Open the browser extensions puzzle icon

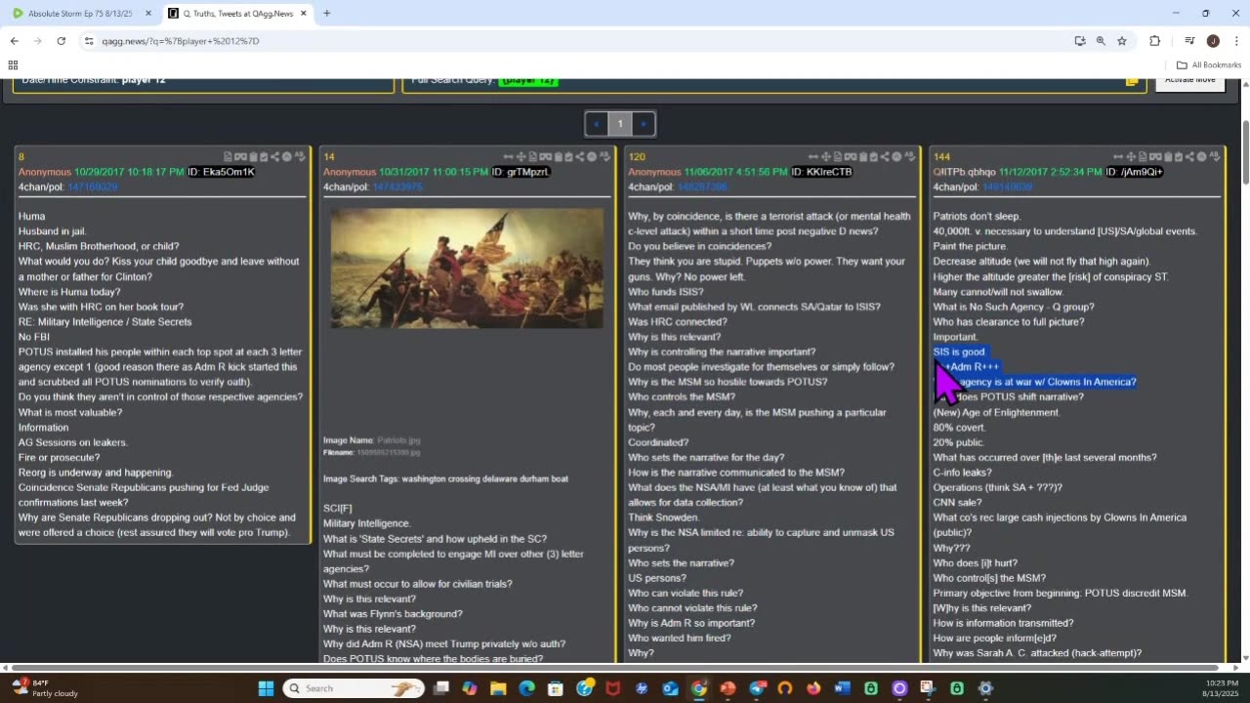coord(1154,41)
